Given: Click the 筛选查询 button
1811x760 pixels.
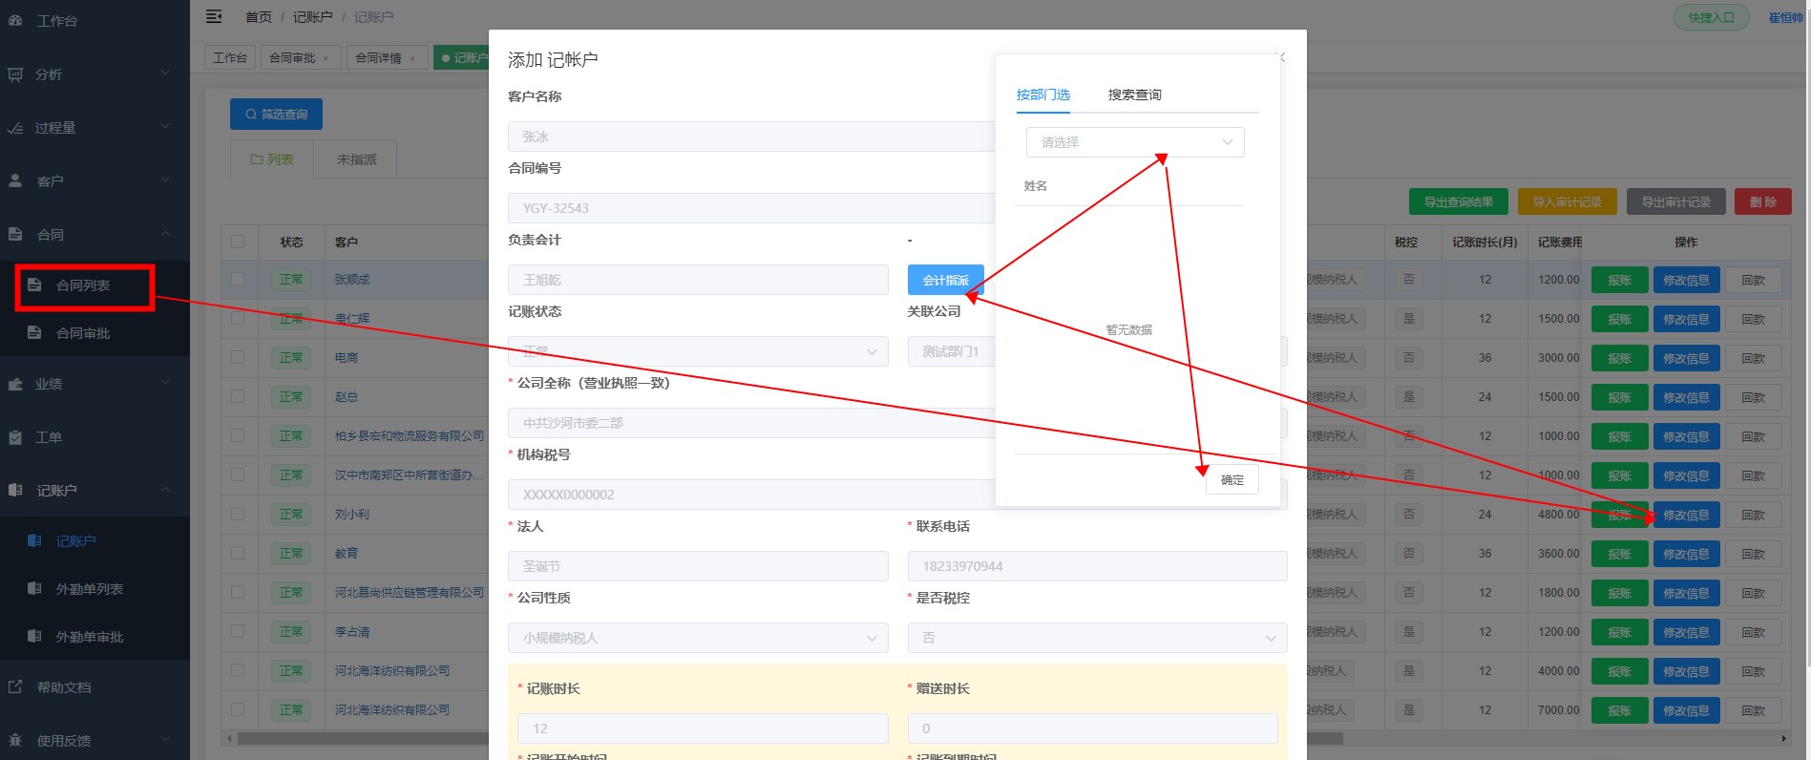Looking at the screenshot, I should 276,114.
